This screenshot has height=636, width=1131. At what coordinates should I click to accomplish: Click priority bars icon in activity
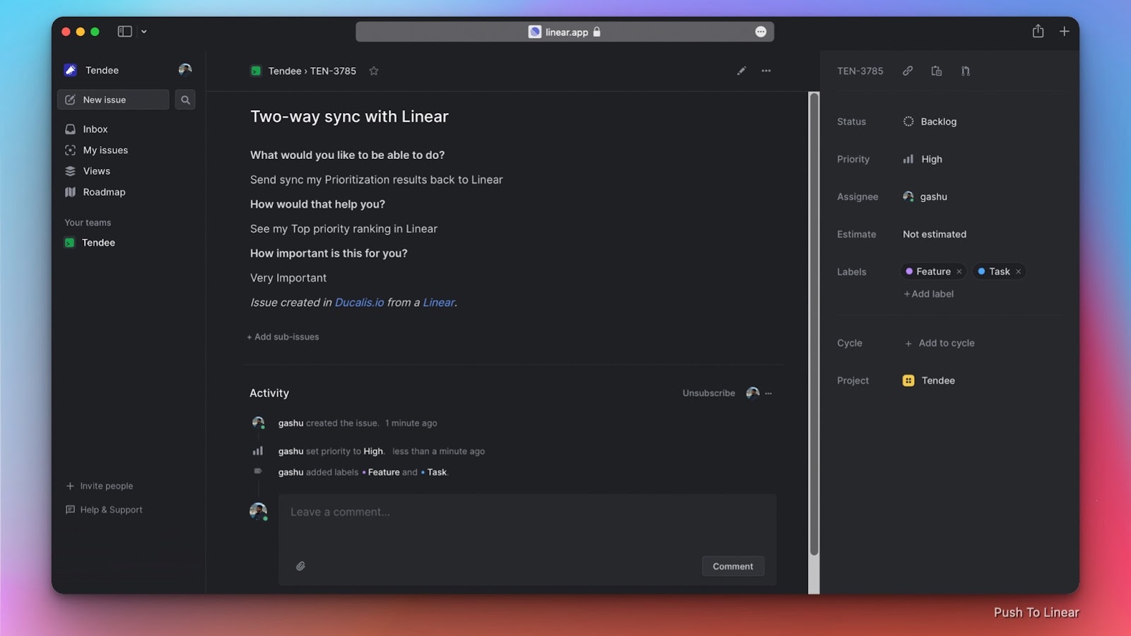point(258,451)
